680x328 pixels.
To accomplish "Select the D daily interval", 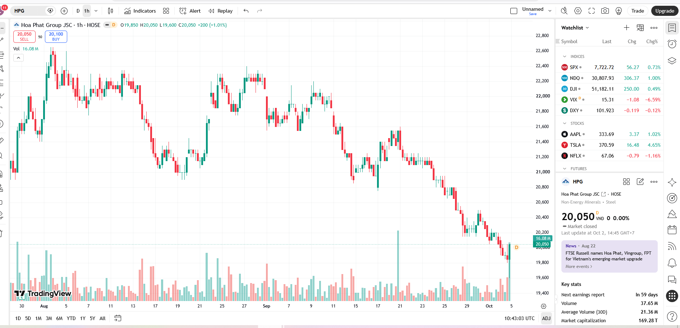I will [78, 11].
